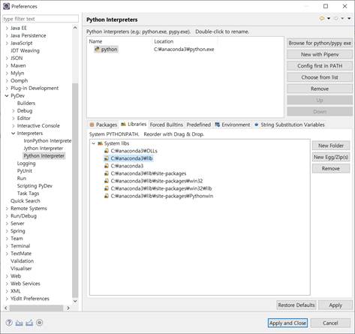Switch to the Libraries tab
This screenshot has height=334, width=355.
(134, 124)
